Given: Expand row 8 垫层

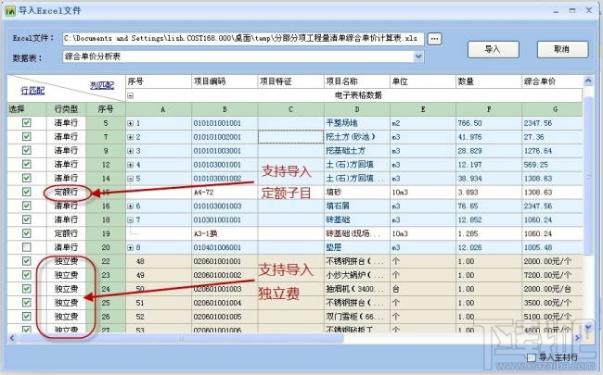Looking at the screenshot, I should coord(131,247).
